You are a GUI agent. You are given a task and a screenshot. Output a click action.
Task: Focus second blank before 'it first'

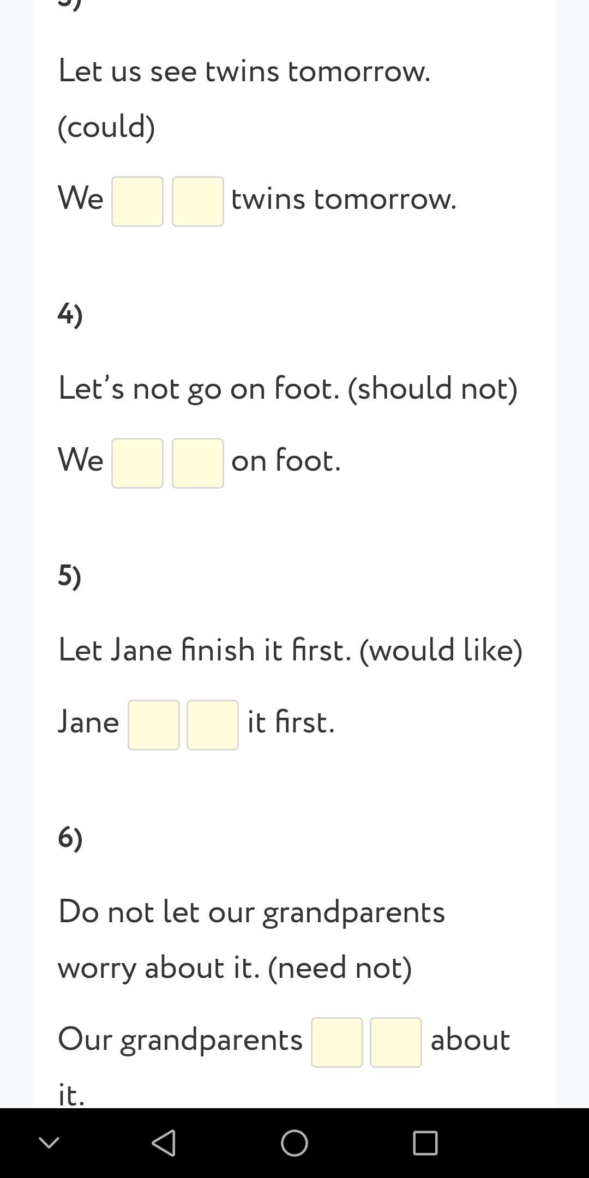click(213, 725)
